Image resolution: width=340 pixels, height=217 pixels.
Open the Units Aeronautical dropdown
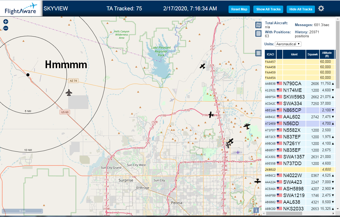tap(288, 44)
